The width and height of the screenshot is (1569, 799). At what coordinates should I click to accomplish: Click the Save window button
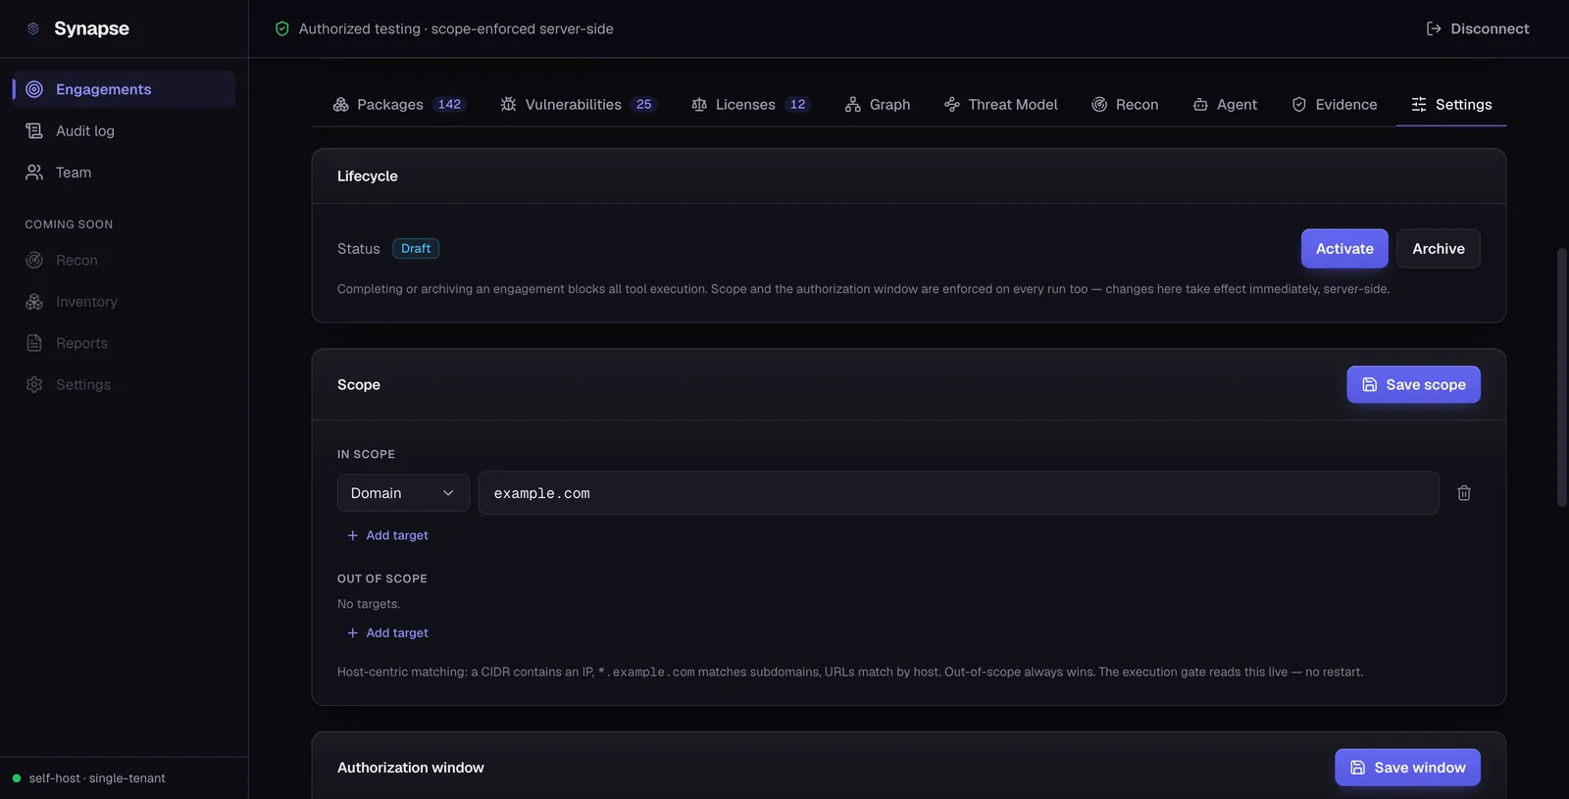point(1407,768)
